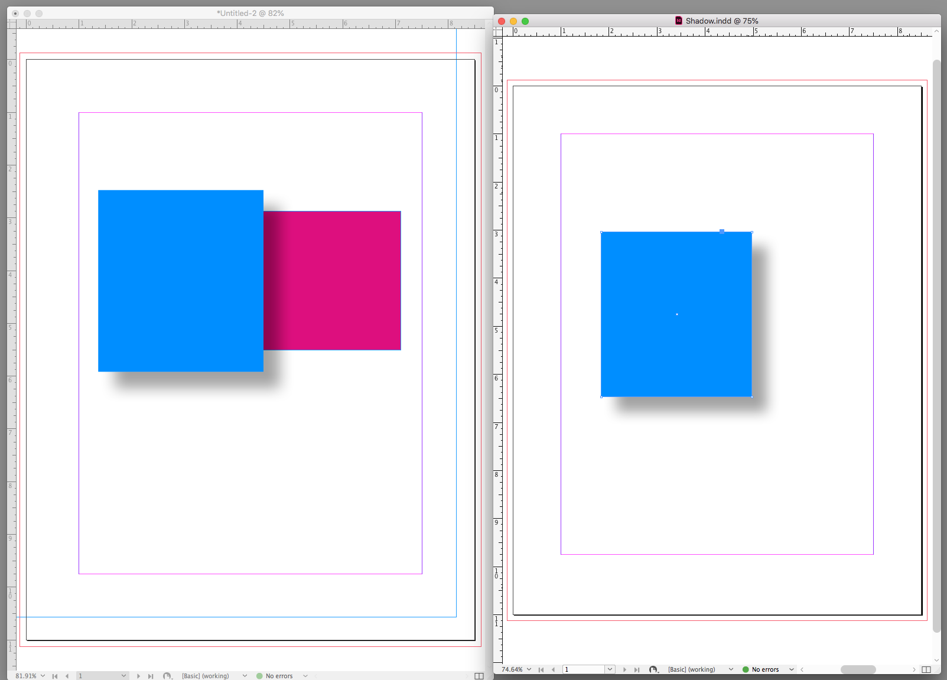The image size is (947, 680).
Task: Select the blue rectangle in Untitled-2
Action: tap(181, 281)
